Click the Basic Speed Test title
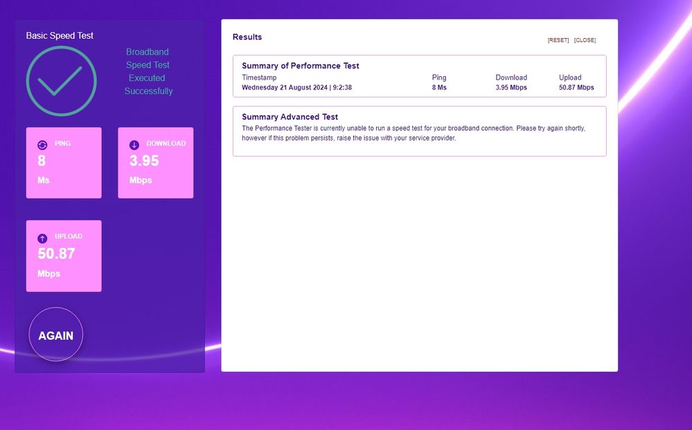Viewport: 692px width, 430px height. coord(60,35)
